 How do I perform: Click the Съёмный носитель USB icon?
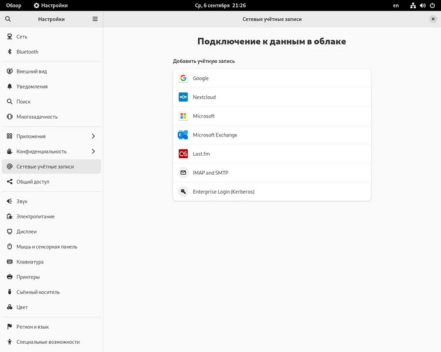9,292
